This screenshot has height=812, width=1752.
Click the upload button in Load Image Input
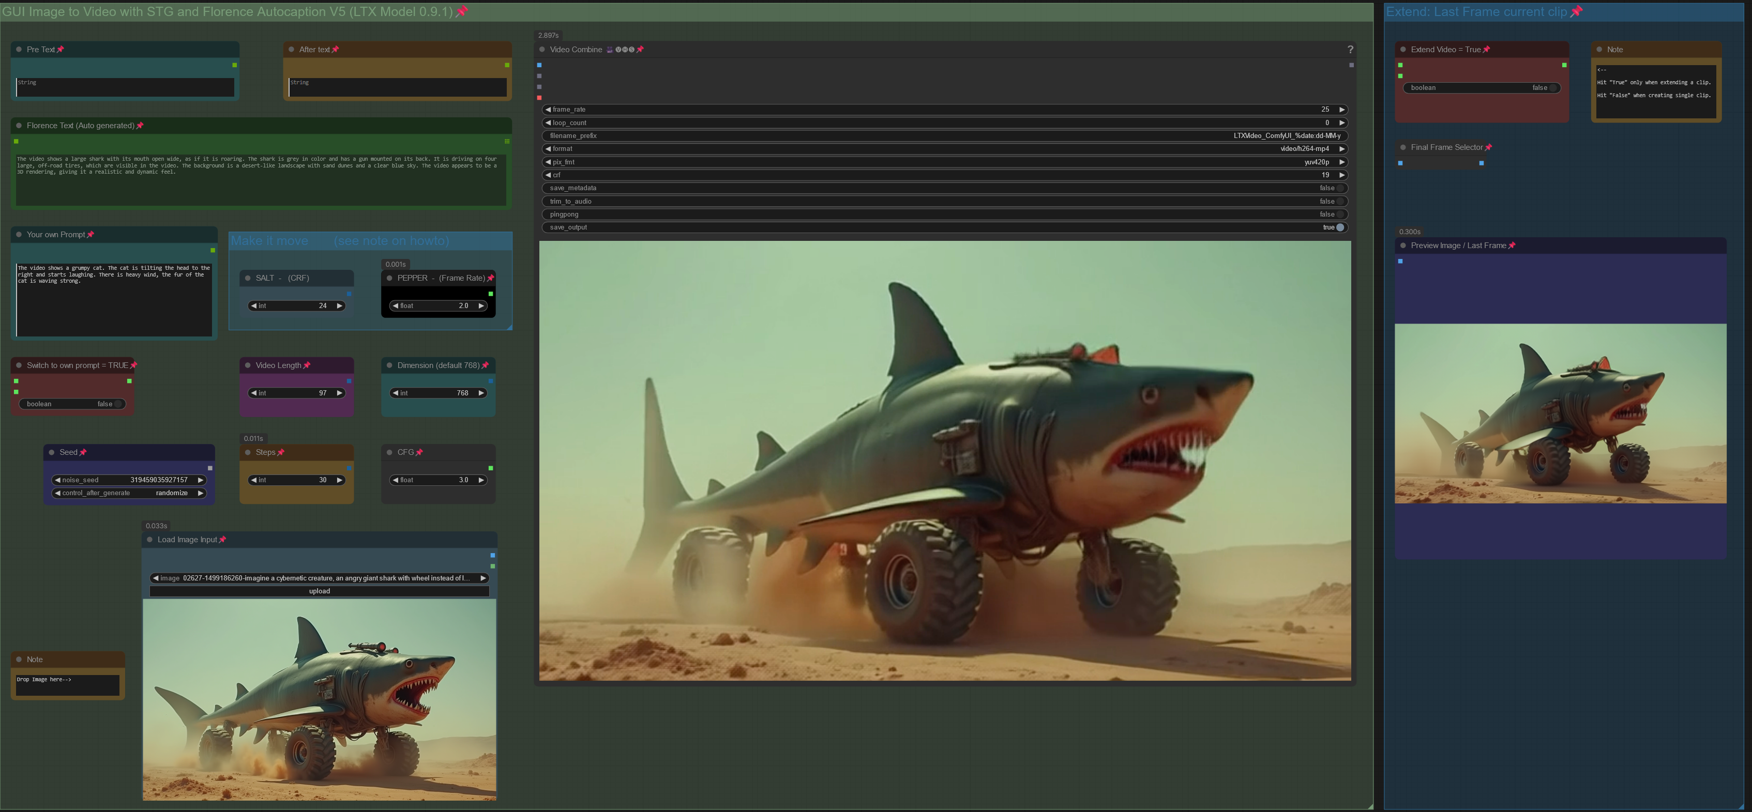(x=319, y=591)
